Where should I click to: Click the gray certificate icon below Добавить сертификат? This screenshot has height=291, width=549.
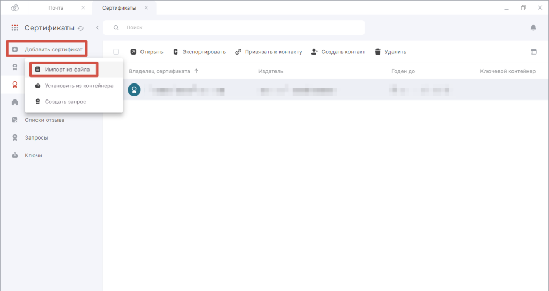tap(14, 67)
